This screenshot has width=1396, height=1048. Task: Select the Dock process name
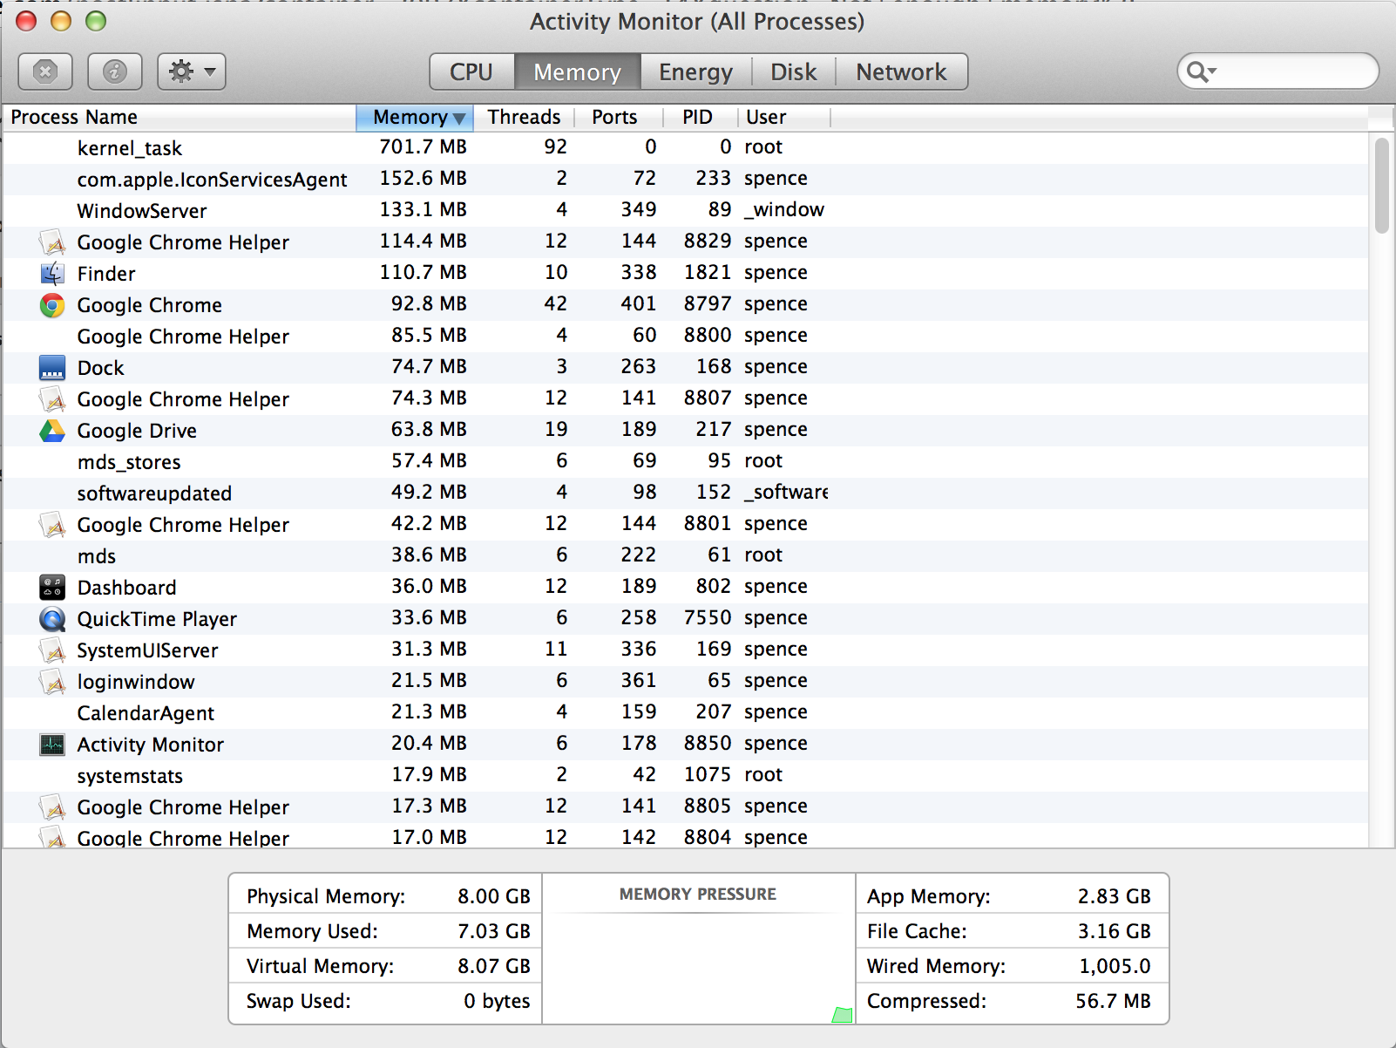101,368
